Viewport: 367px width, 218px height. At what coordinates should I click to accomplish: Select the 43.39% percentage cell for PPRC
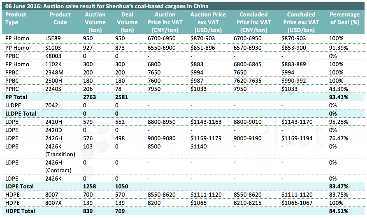click(339, 89)
